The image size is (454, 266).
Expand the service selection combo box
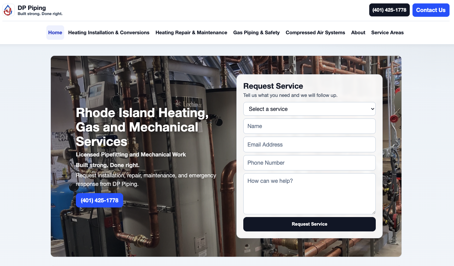309,109
